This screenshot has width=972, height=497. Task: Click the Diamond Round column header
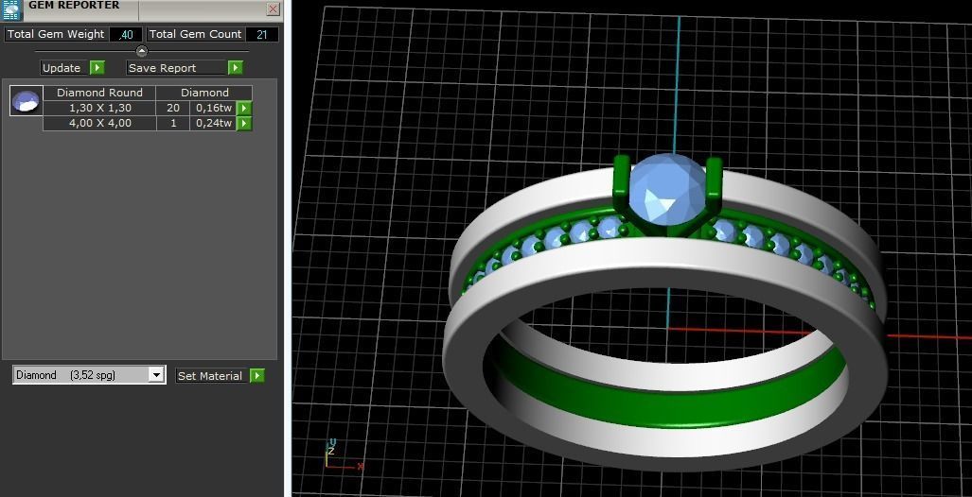point(99,93)
